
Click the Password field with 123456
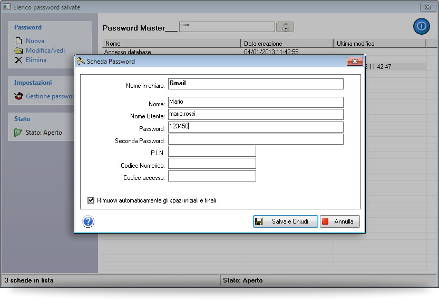tap(256, 127)
